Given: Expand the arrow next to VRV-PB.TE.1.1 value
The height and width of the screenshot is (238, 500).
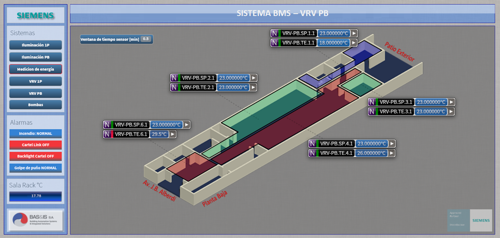Looking at the screenshot, I should point(354,43).
